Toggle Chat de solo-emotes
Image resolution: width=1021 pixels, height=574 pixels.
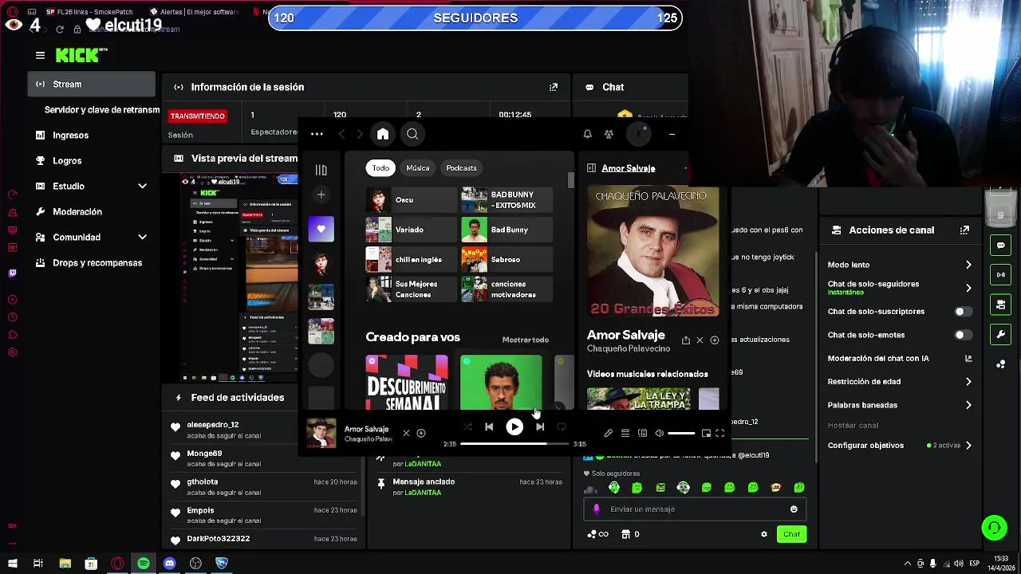pyautogui.click(x=964, y=335)
